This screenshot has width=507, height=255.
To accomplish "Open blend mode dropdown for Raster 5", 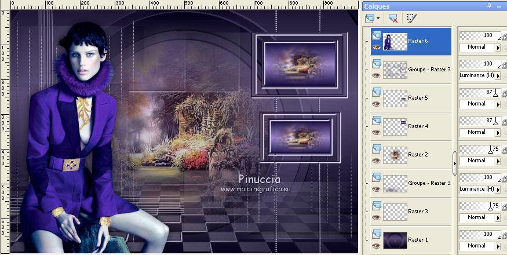I will point(498,104).
